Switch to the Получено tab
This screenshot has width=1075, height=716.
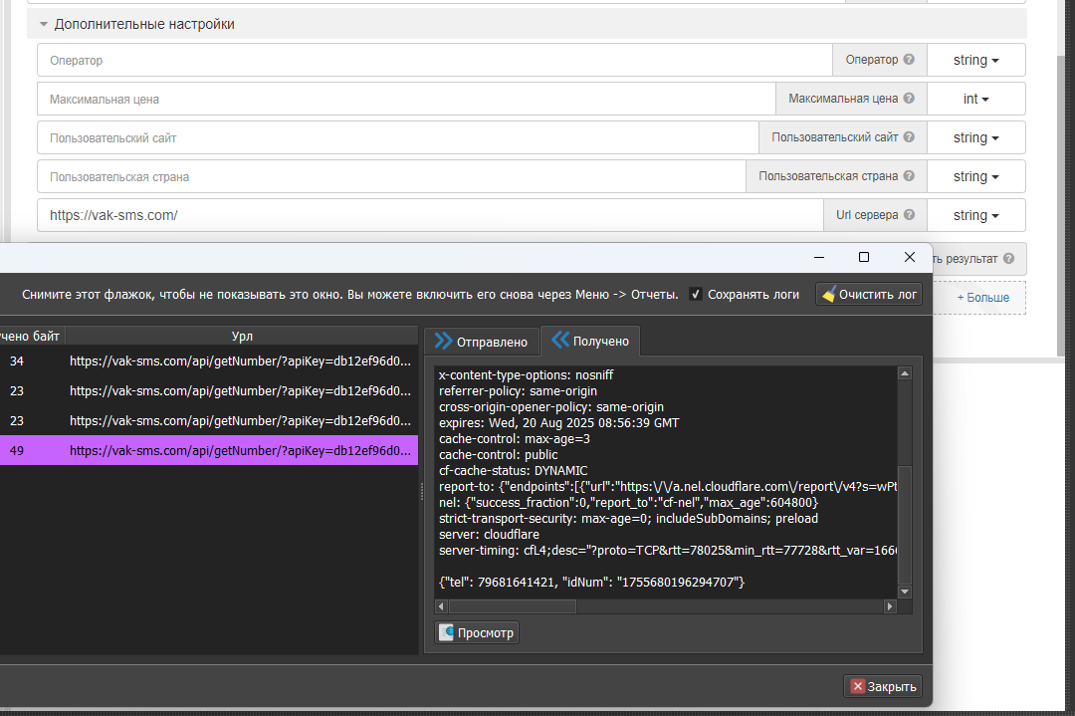[x=591, y=342]
